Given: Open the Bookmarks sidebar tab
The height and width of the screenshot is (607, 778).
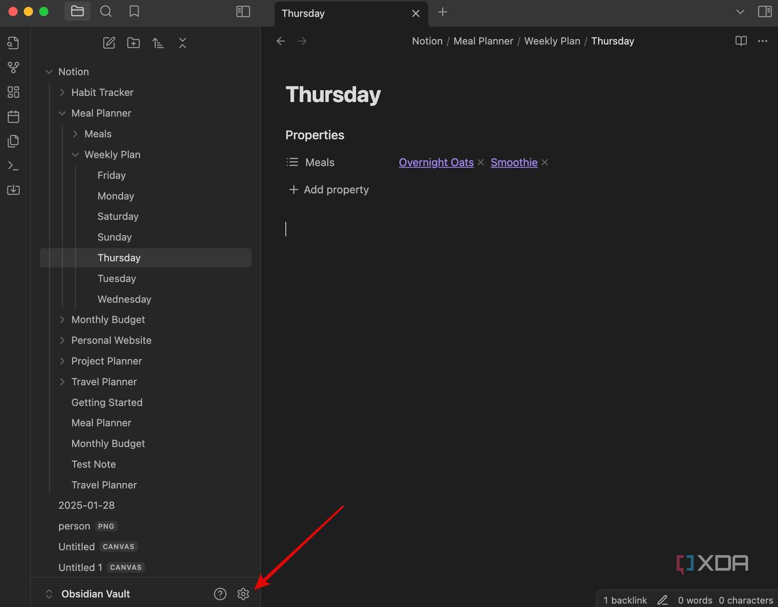Looking at the screenshot, I should pyautogui.click(x=134, y=11).
